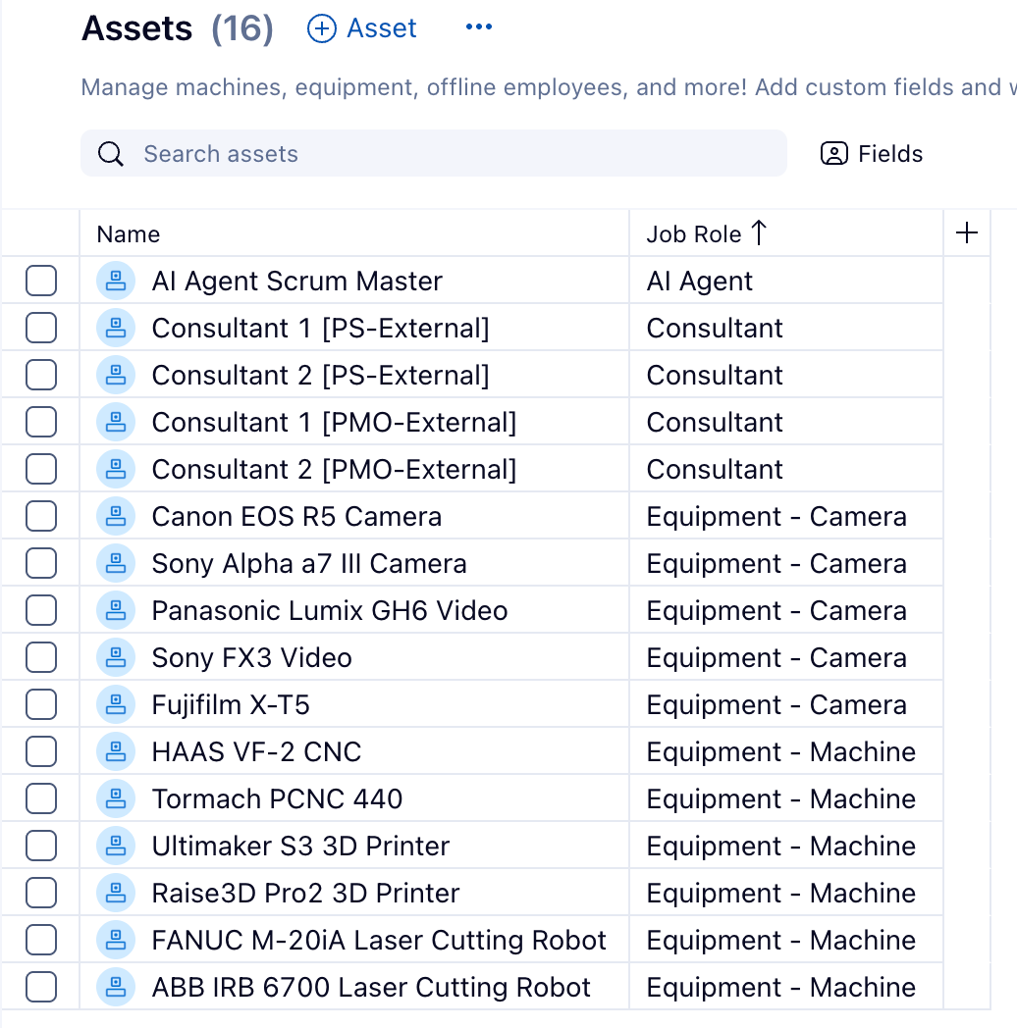Click the asset icon beside AI Agent Scrum Master
This screenshot has width=1017, height=1028.
tap(116, 281)
